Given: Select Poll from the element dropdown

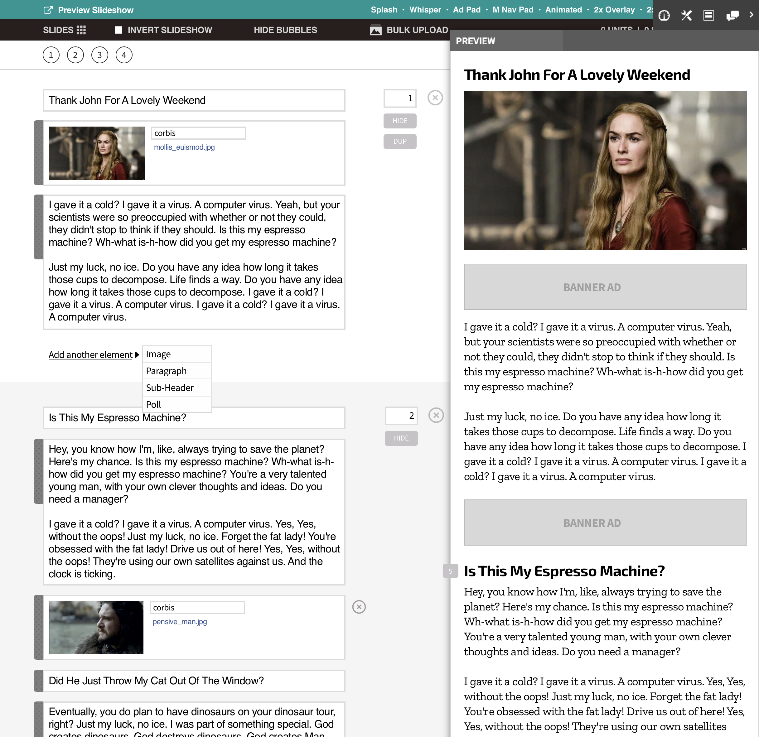Looking at the screenshot, I should click(153, 404).
